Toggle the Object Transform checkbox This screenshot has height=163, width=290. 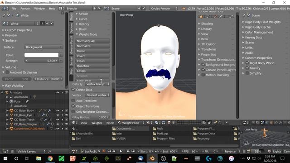(x=73, y=106)
